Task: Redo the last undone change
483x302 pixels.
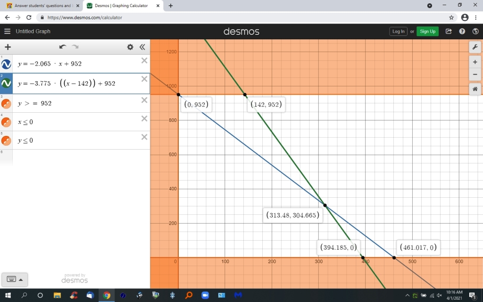Action: pyautogui.click(x=75, y=47)
